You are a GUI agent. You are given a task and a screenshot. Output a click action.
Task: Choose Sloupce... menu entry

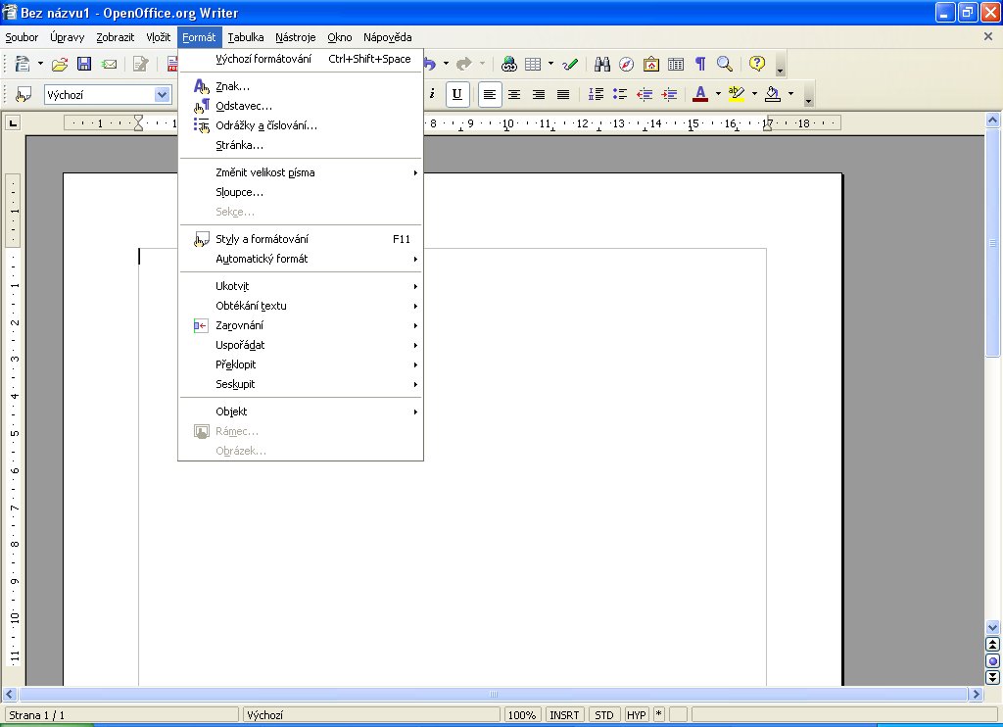pos(301,192)
